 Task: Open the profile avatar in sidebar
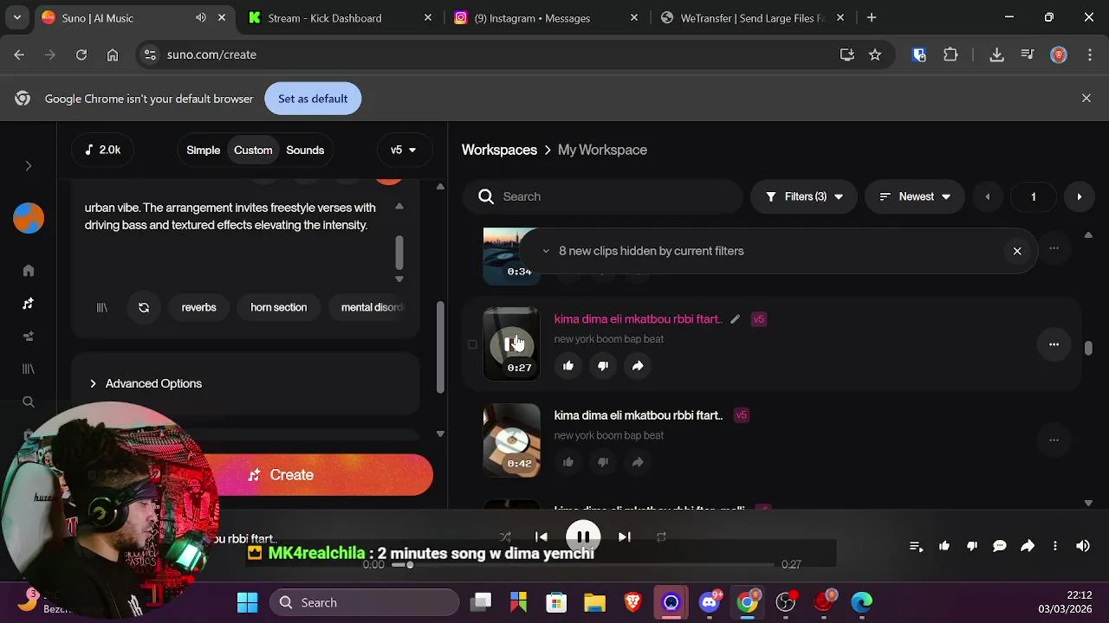click(x=29, y=218)
